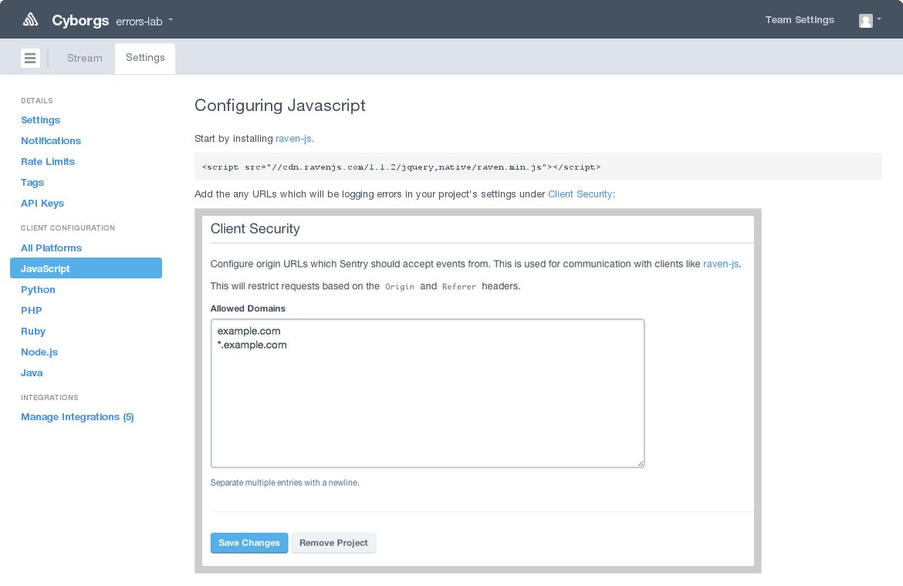Click the Client Security panel title
Image resolution: width=903 pixels, height=586 pixels.
[x=255, y=228]
